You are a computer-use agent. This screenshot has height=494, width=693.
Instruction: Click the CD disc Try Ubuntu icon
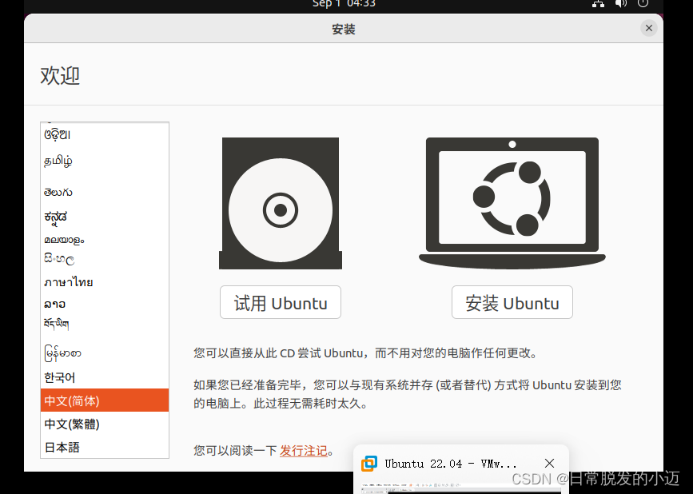[281, 203]
